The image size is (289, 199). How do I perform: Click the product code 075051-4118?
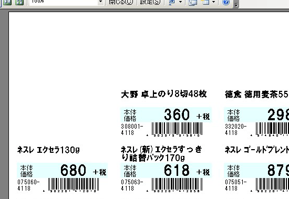236,185
